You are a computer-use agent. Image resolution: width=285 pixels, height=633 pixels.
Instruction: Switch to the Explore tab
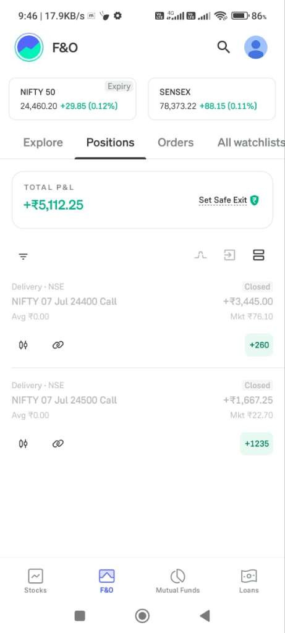(x=43, y=143)
